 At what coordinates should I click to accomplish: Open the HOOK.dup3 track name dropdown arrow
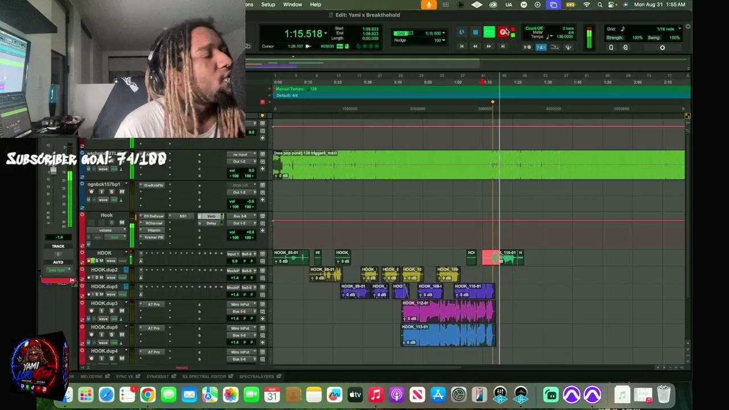[126, 304]
